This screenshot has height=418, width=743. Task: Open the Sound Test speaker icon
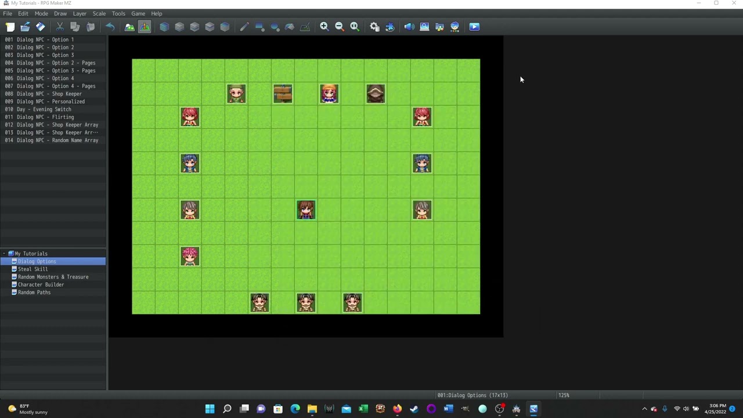(409, 27)
